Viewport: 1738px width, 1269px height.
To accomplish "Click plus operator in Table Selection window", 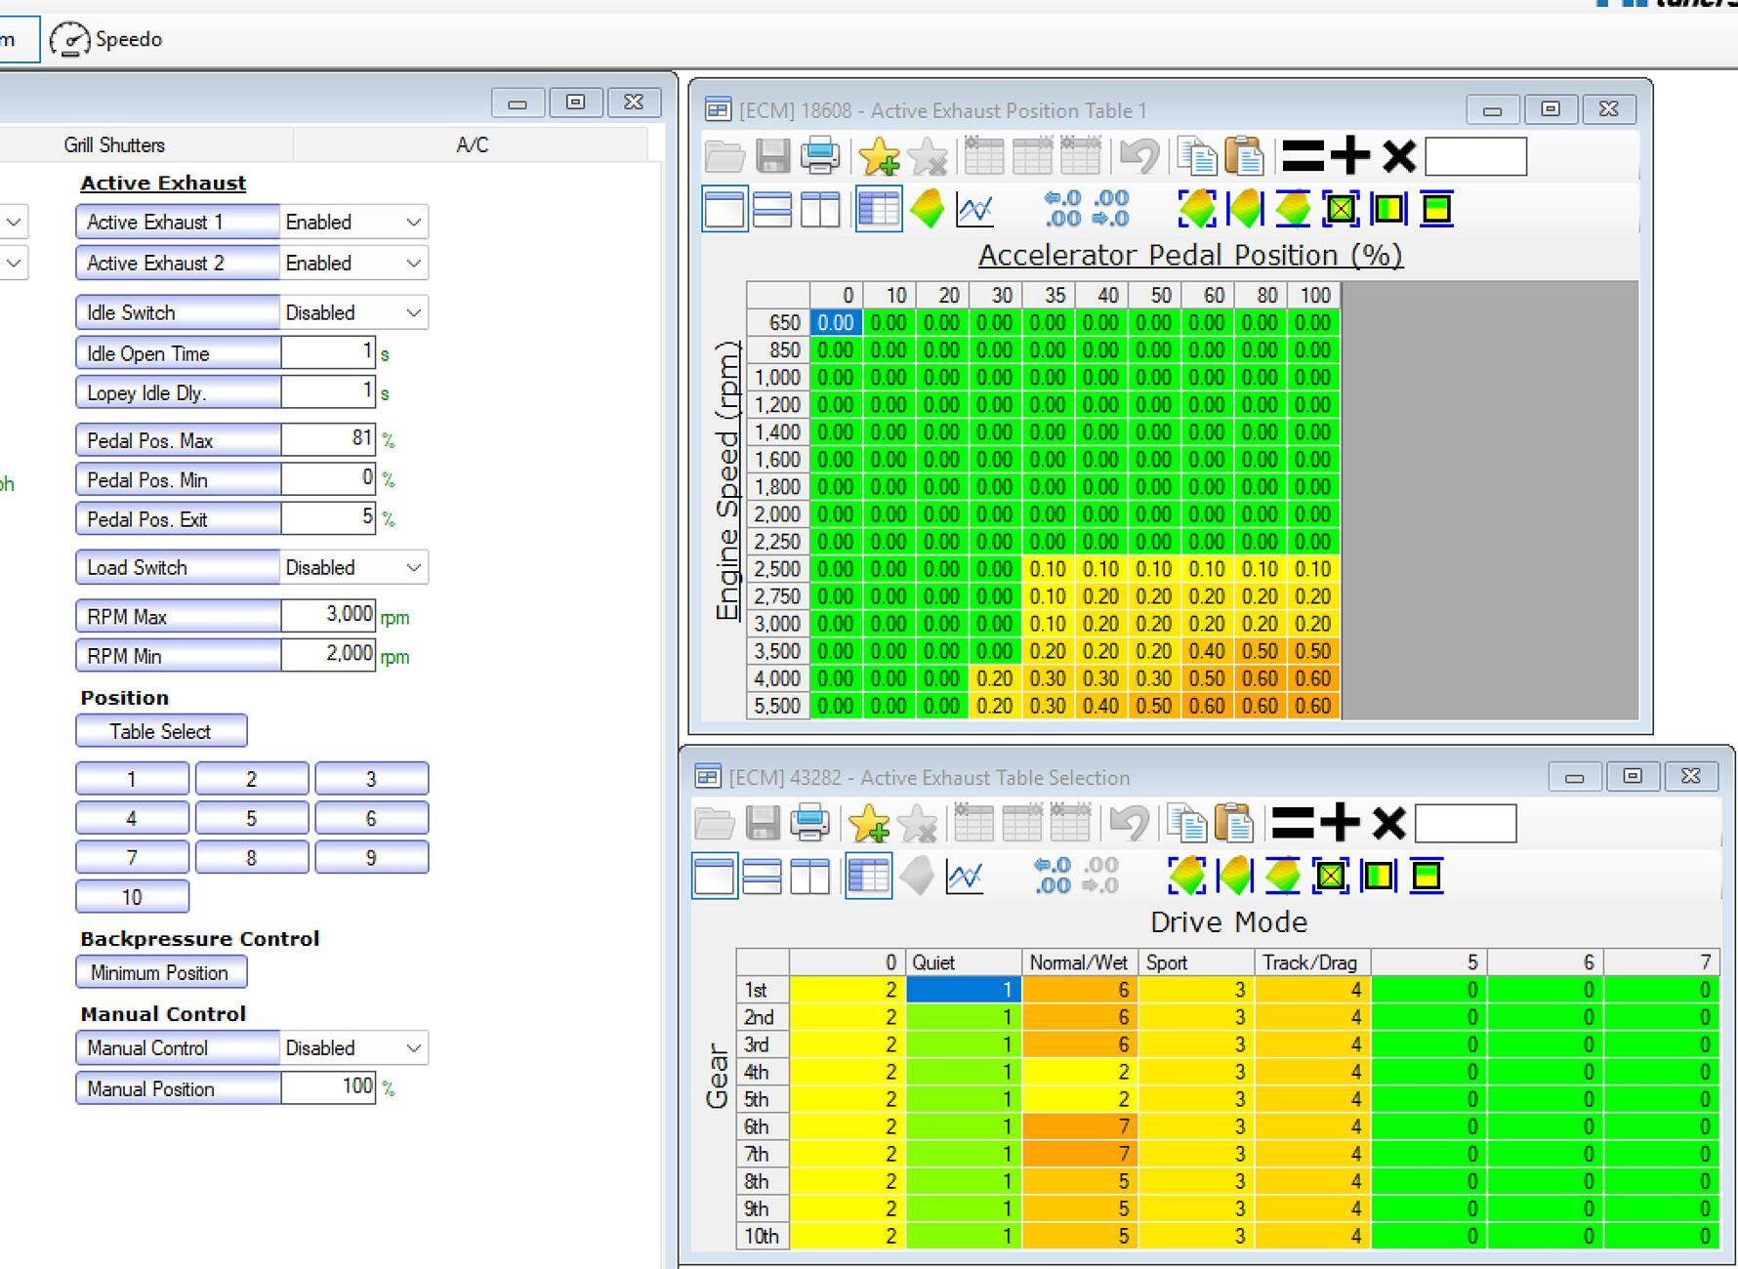I will [1341, 824].
